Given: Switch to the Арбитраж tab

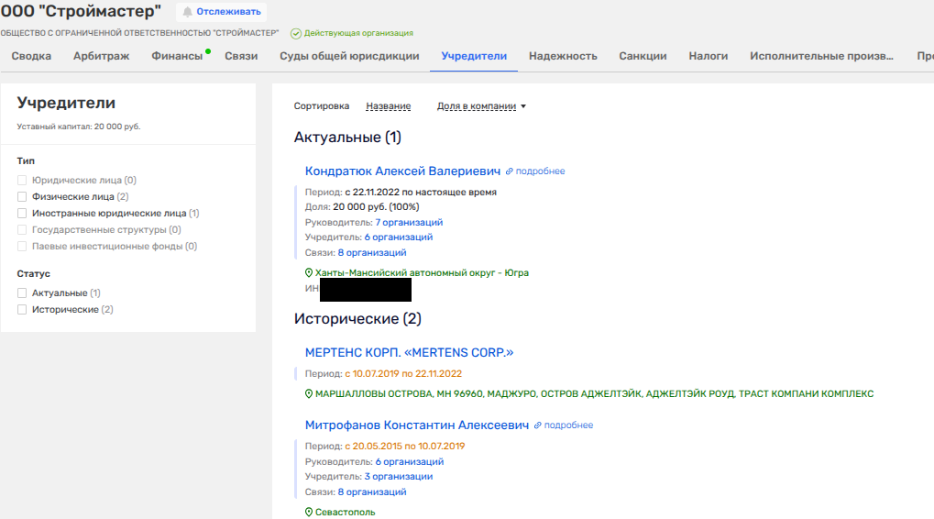Looking at the screenshot, I should 101,56.
